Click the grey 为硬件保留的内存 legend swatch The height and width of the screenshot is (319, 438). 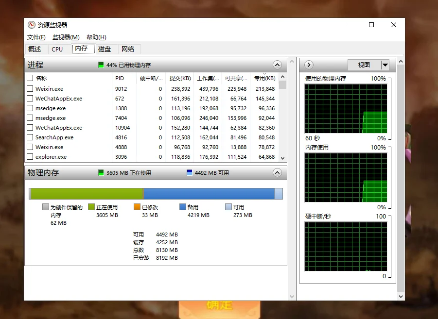coord(46,207)
